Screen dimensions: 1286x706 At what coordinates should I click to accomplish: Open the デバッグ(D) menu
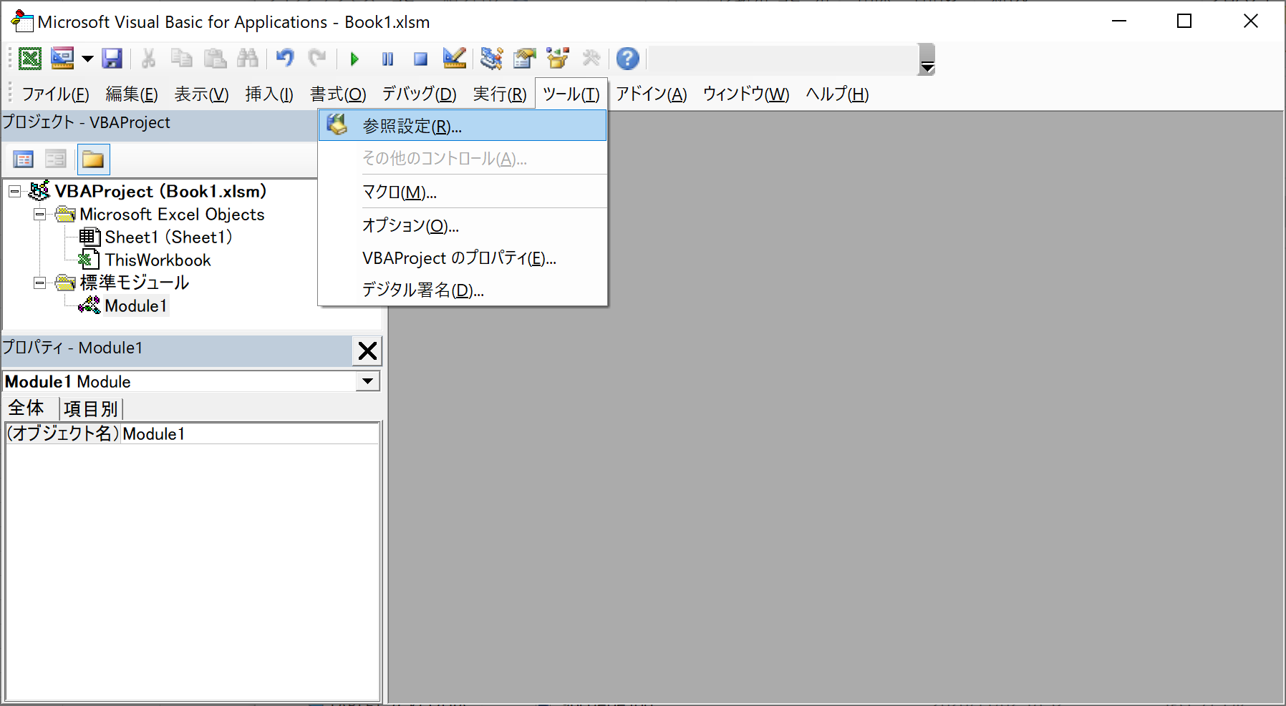point(420,94)
